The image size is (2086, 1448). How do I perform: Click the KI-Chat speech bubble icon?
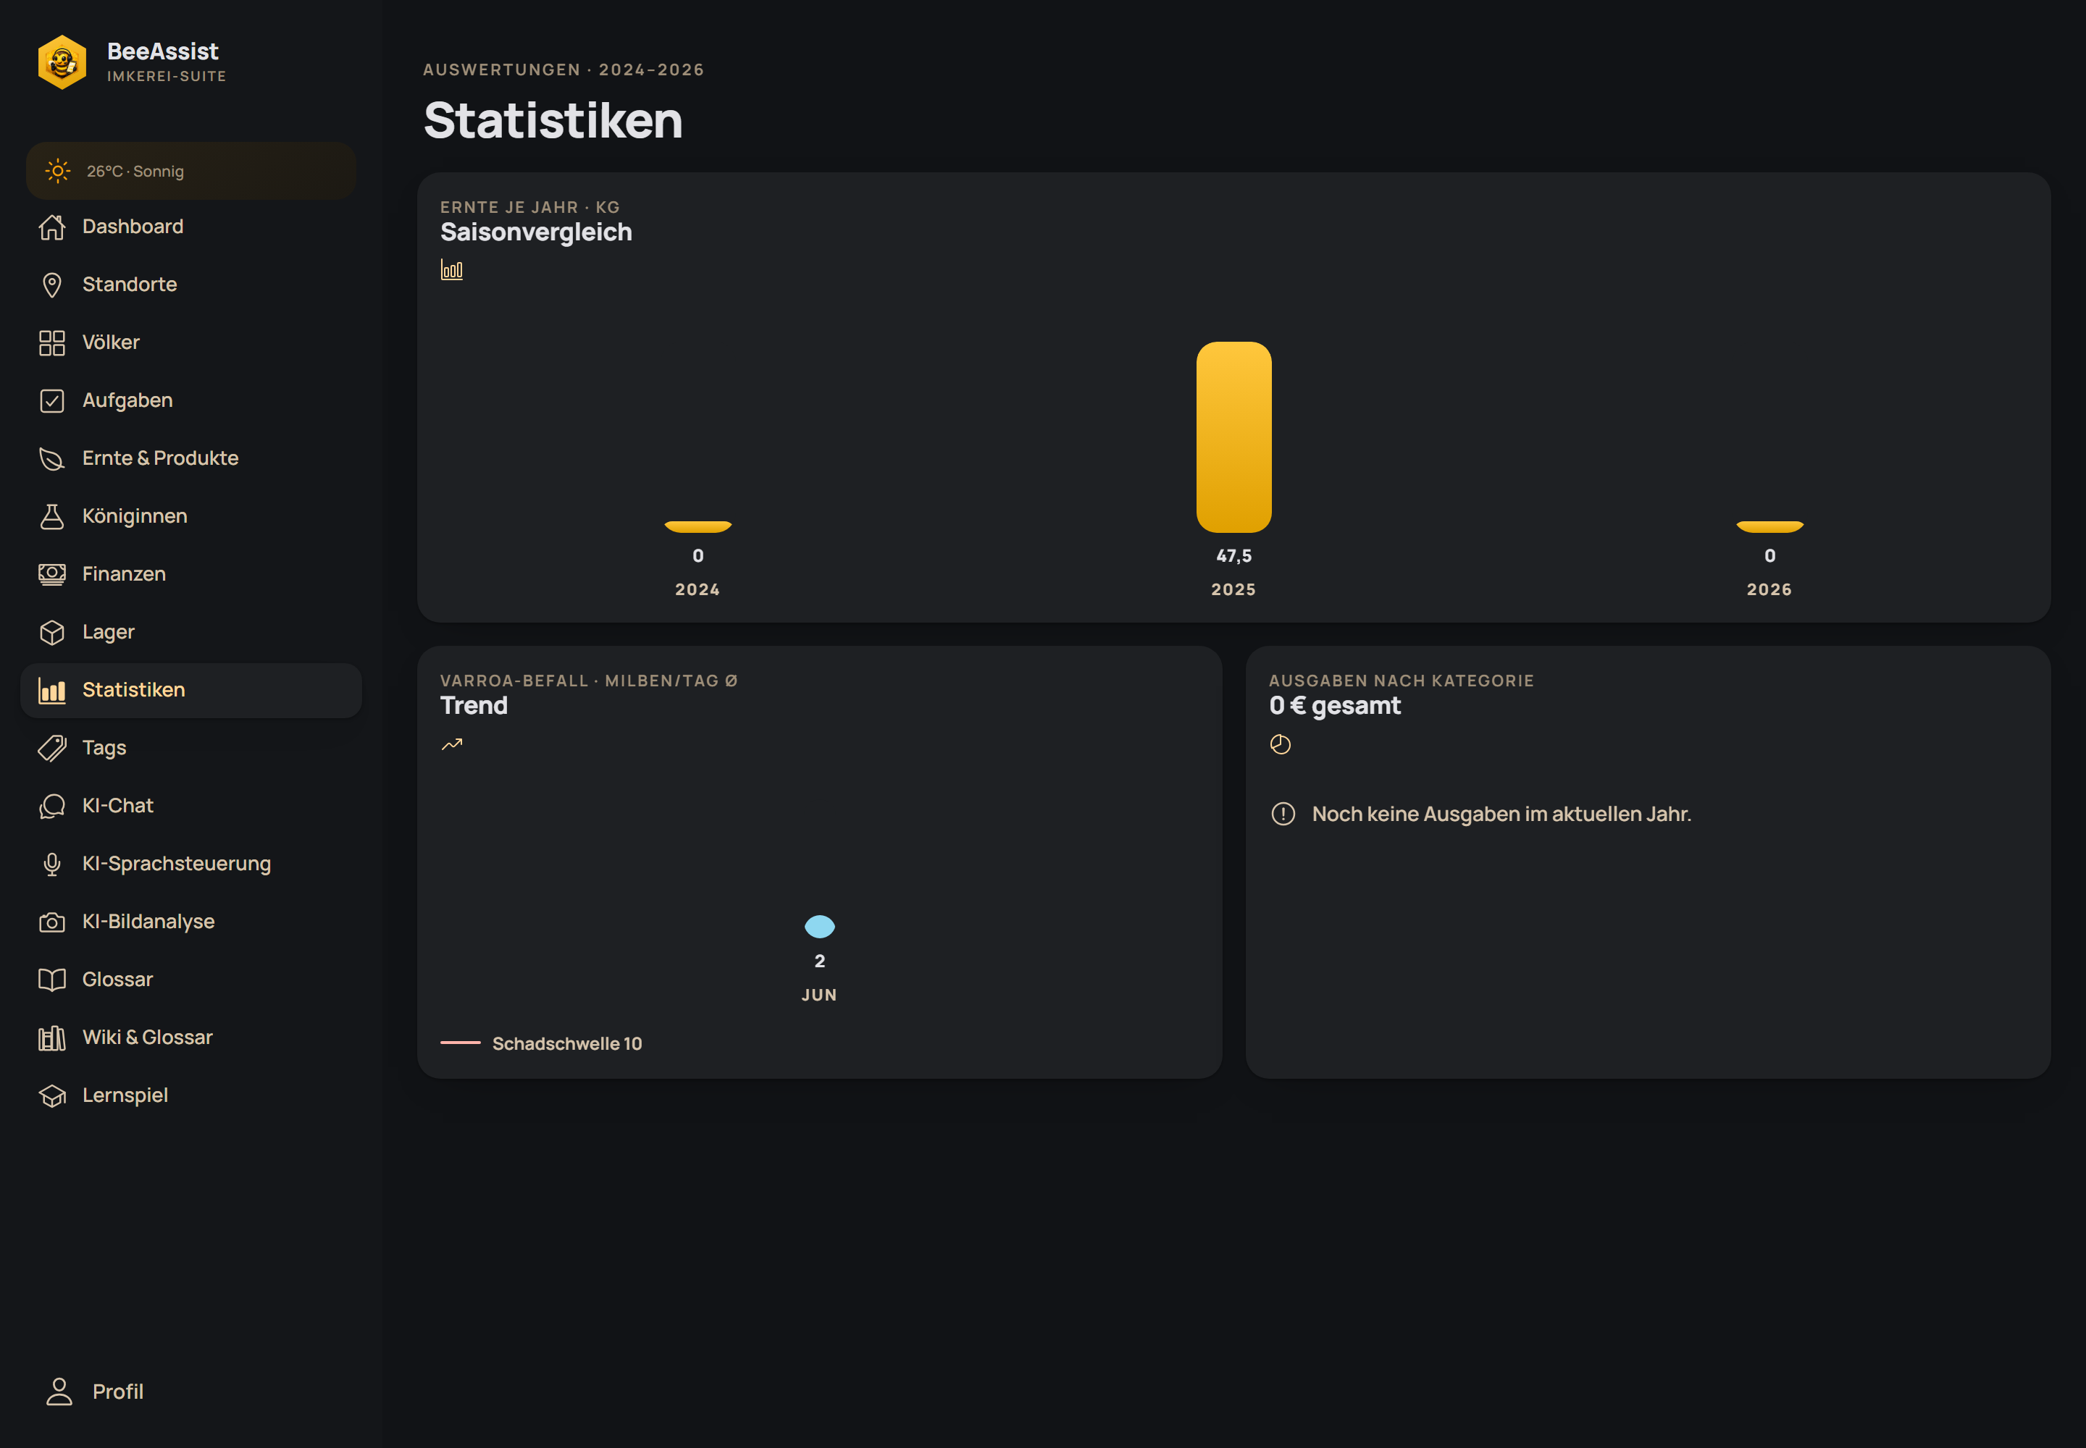51,806
